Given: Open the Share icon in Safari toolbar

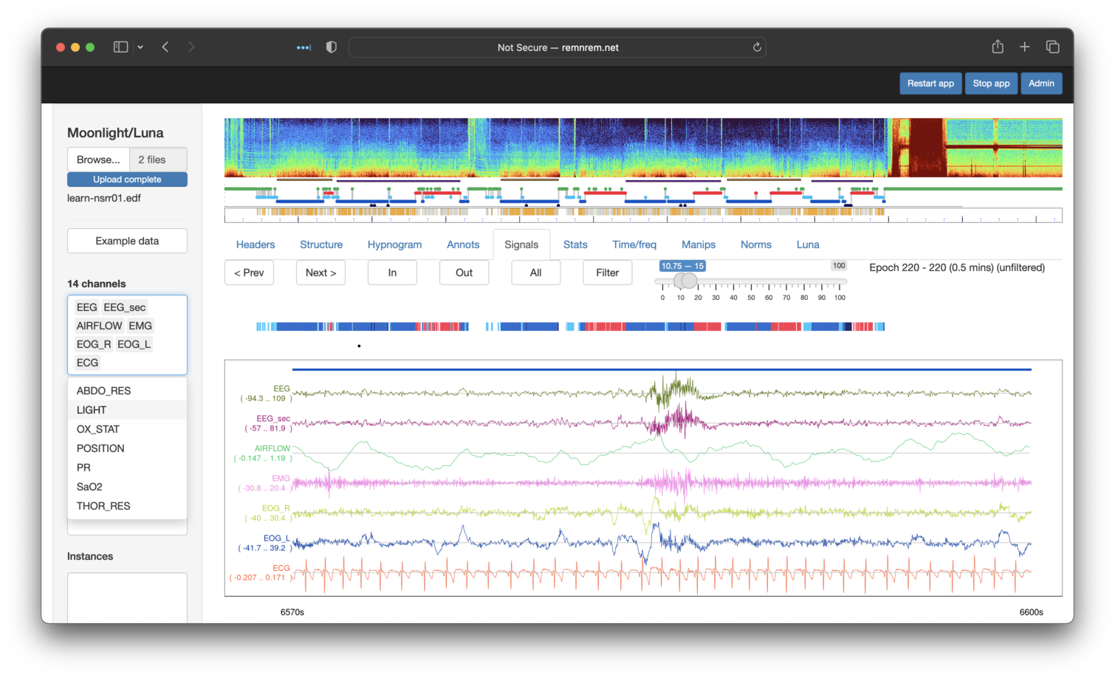Looking at the screenshot, I should click(x=998, y=47).
